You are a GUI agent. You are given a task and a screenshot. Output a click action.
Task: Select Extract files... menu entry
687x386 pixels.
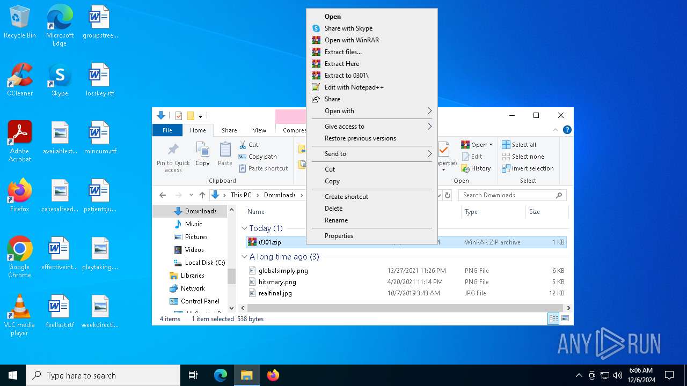(372, 52)
